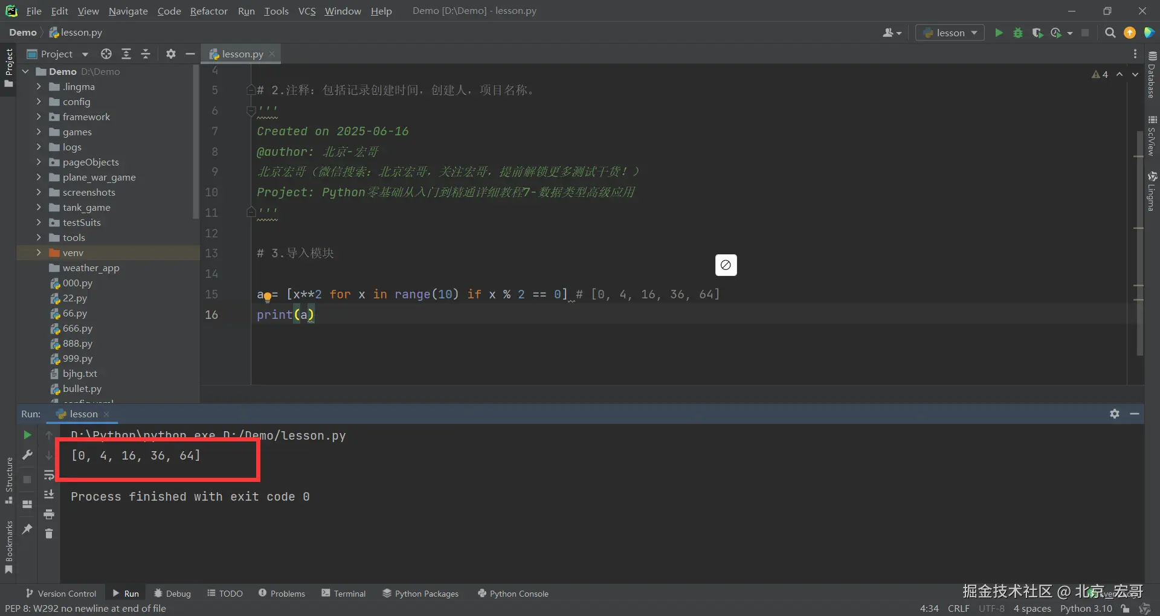Image resolution: width=1160 pixels, height=616 pixels.
Task: Open Search Everywhere magnifier icon
Action: (1110, 33)
